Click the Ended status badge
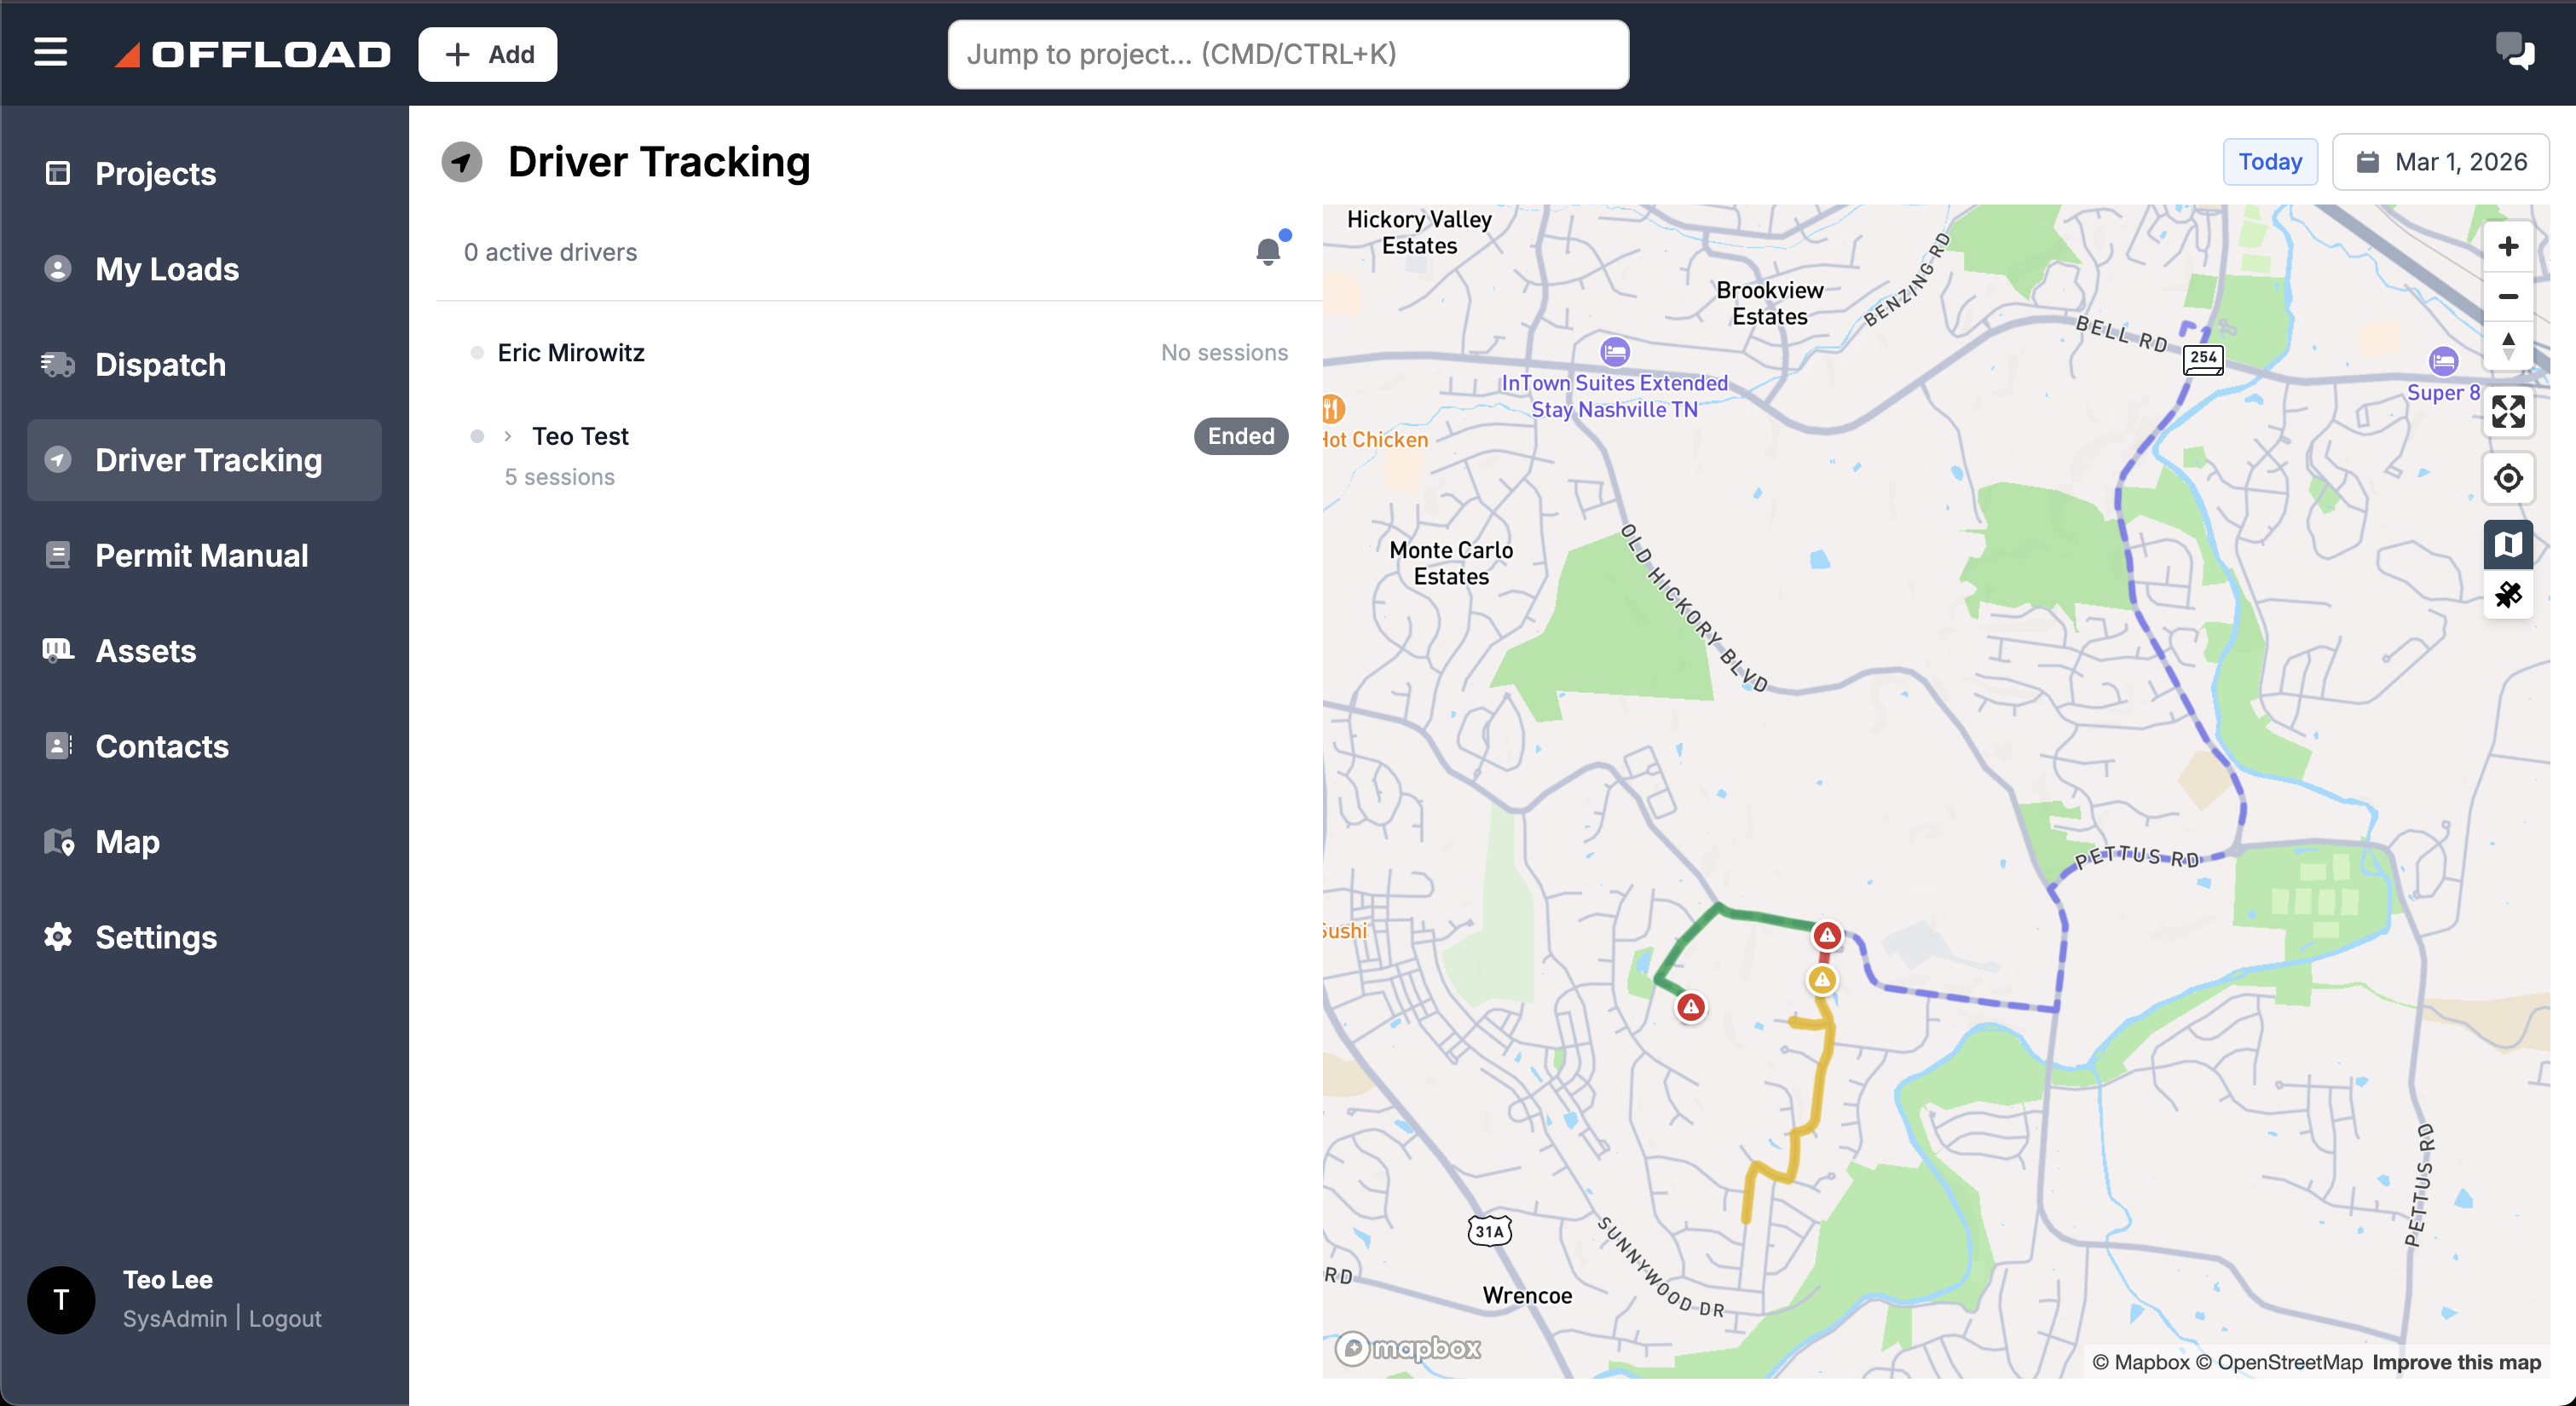The height and width of the screenshot is (1406, 2576). tap(1240, 436)
